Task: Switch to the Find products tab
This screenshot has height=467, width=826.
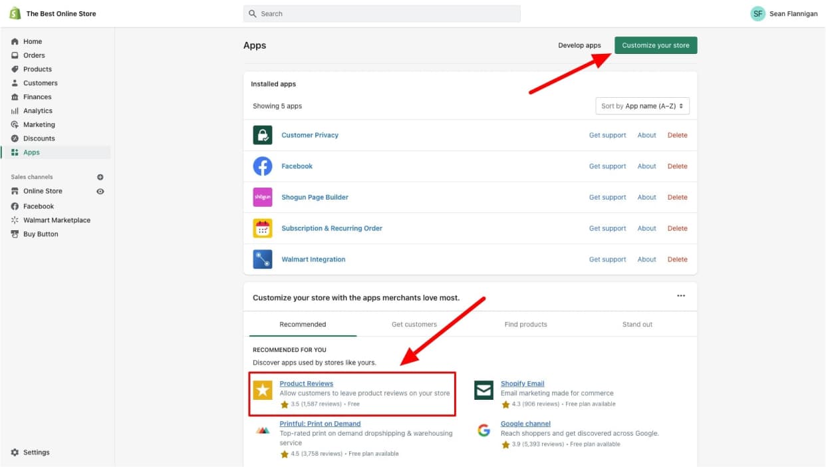Action: coord(525,325)
